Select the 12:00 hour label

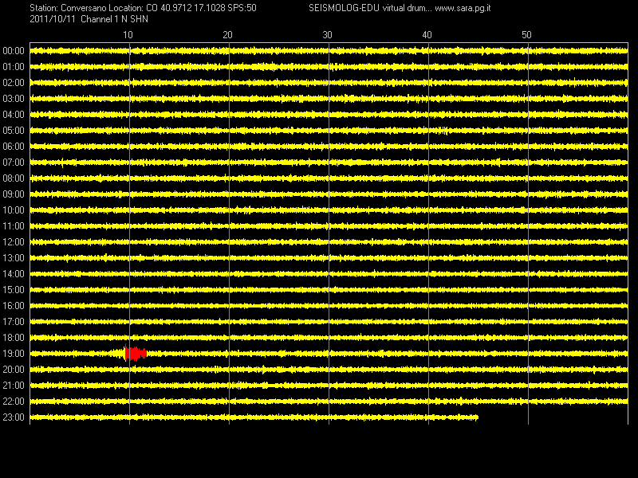pos(14,242)
